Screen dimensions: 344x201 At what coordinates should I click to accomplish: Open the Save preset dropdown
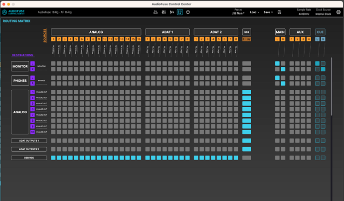tap(268, 12)
